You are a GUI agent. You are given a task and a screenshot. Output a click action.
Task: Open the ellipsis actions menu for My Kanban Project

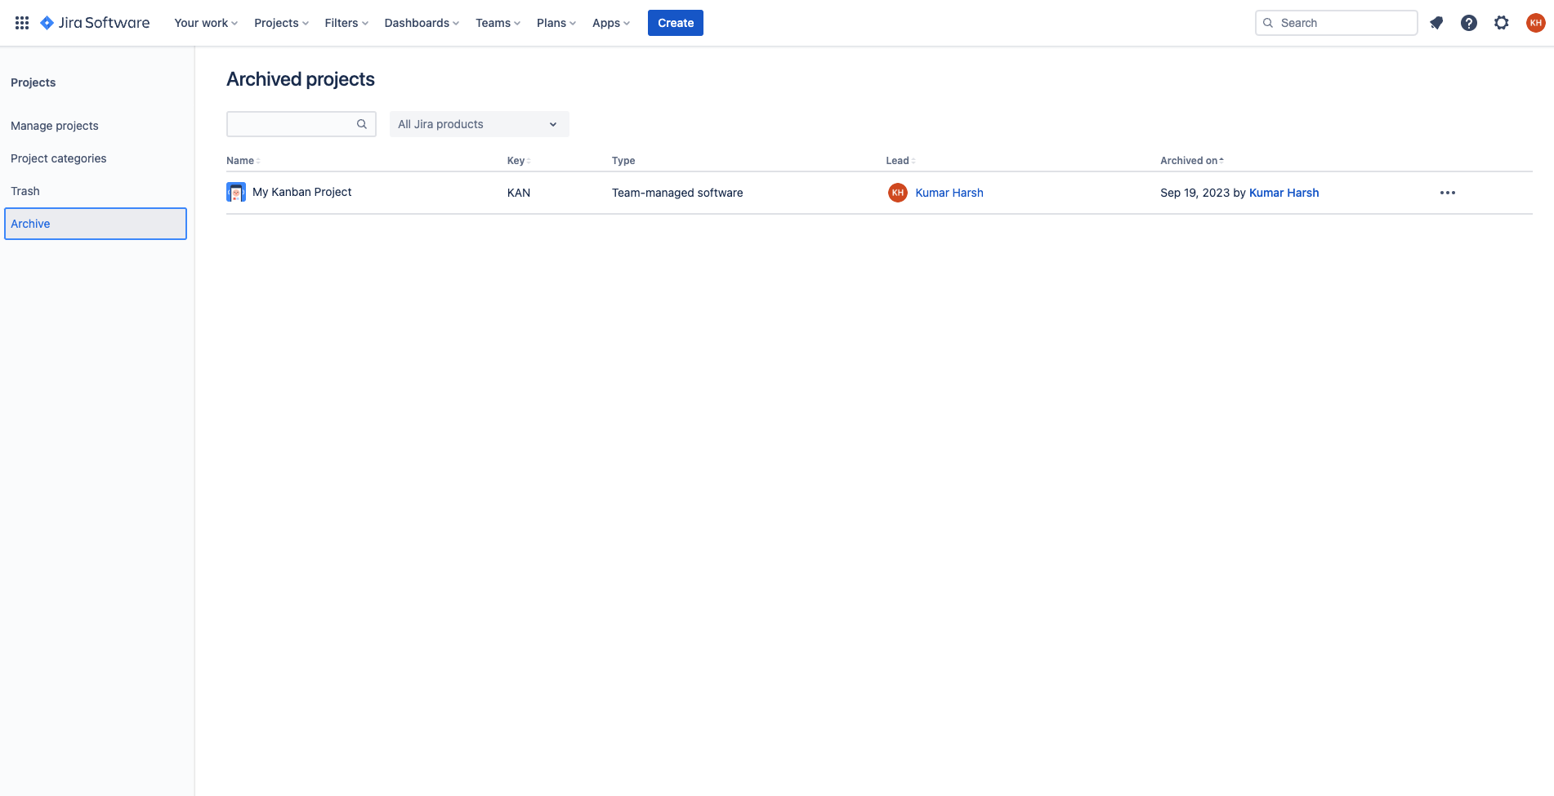click(x=1448, y=193)
